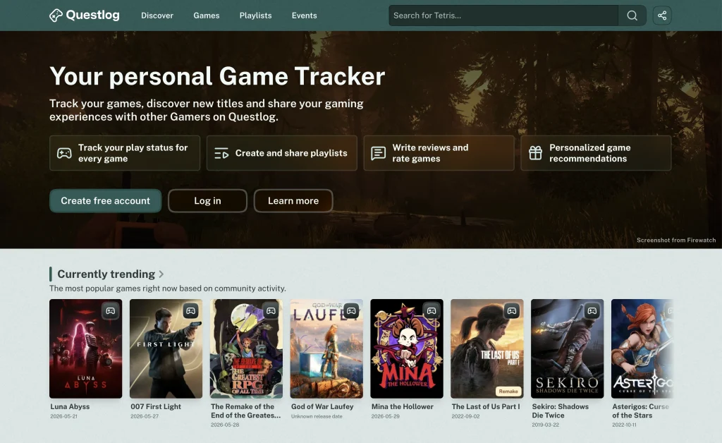
Task: Open the Currently trending heading link
Action: tap(106, 274)
